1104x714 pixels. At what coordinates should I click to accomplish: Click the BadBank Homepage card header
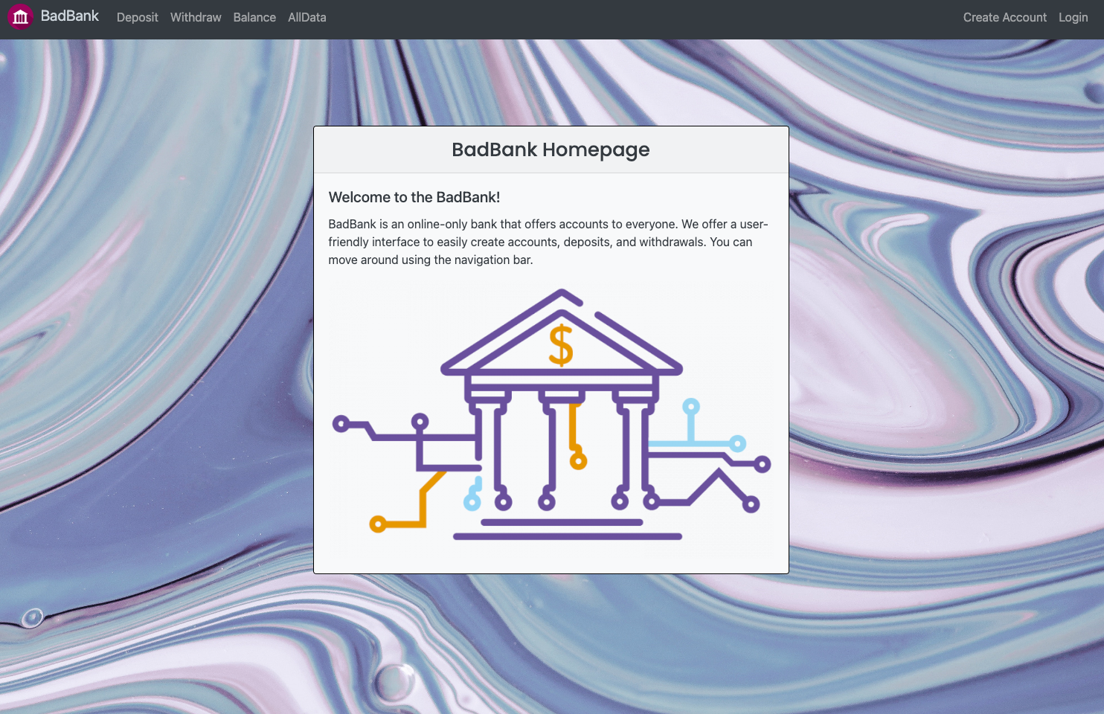tap(551, 149)
